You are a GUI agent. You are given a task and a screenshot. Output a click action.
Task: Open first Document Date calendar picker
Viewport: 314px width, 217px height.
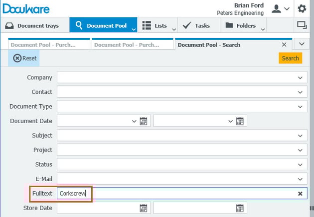(144, 121)
